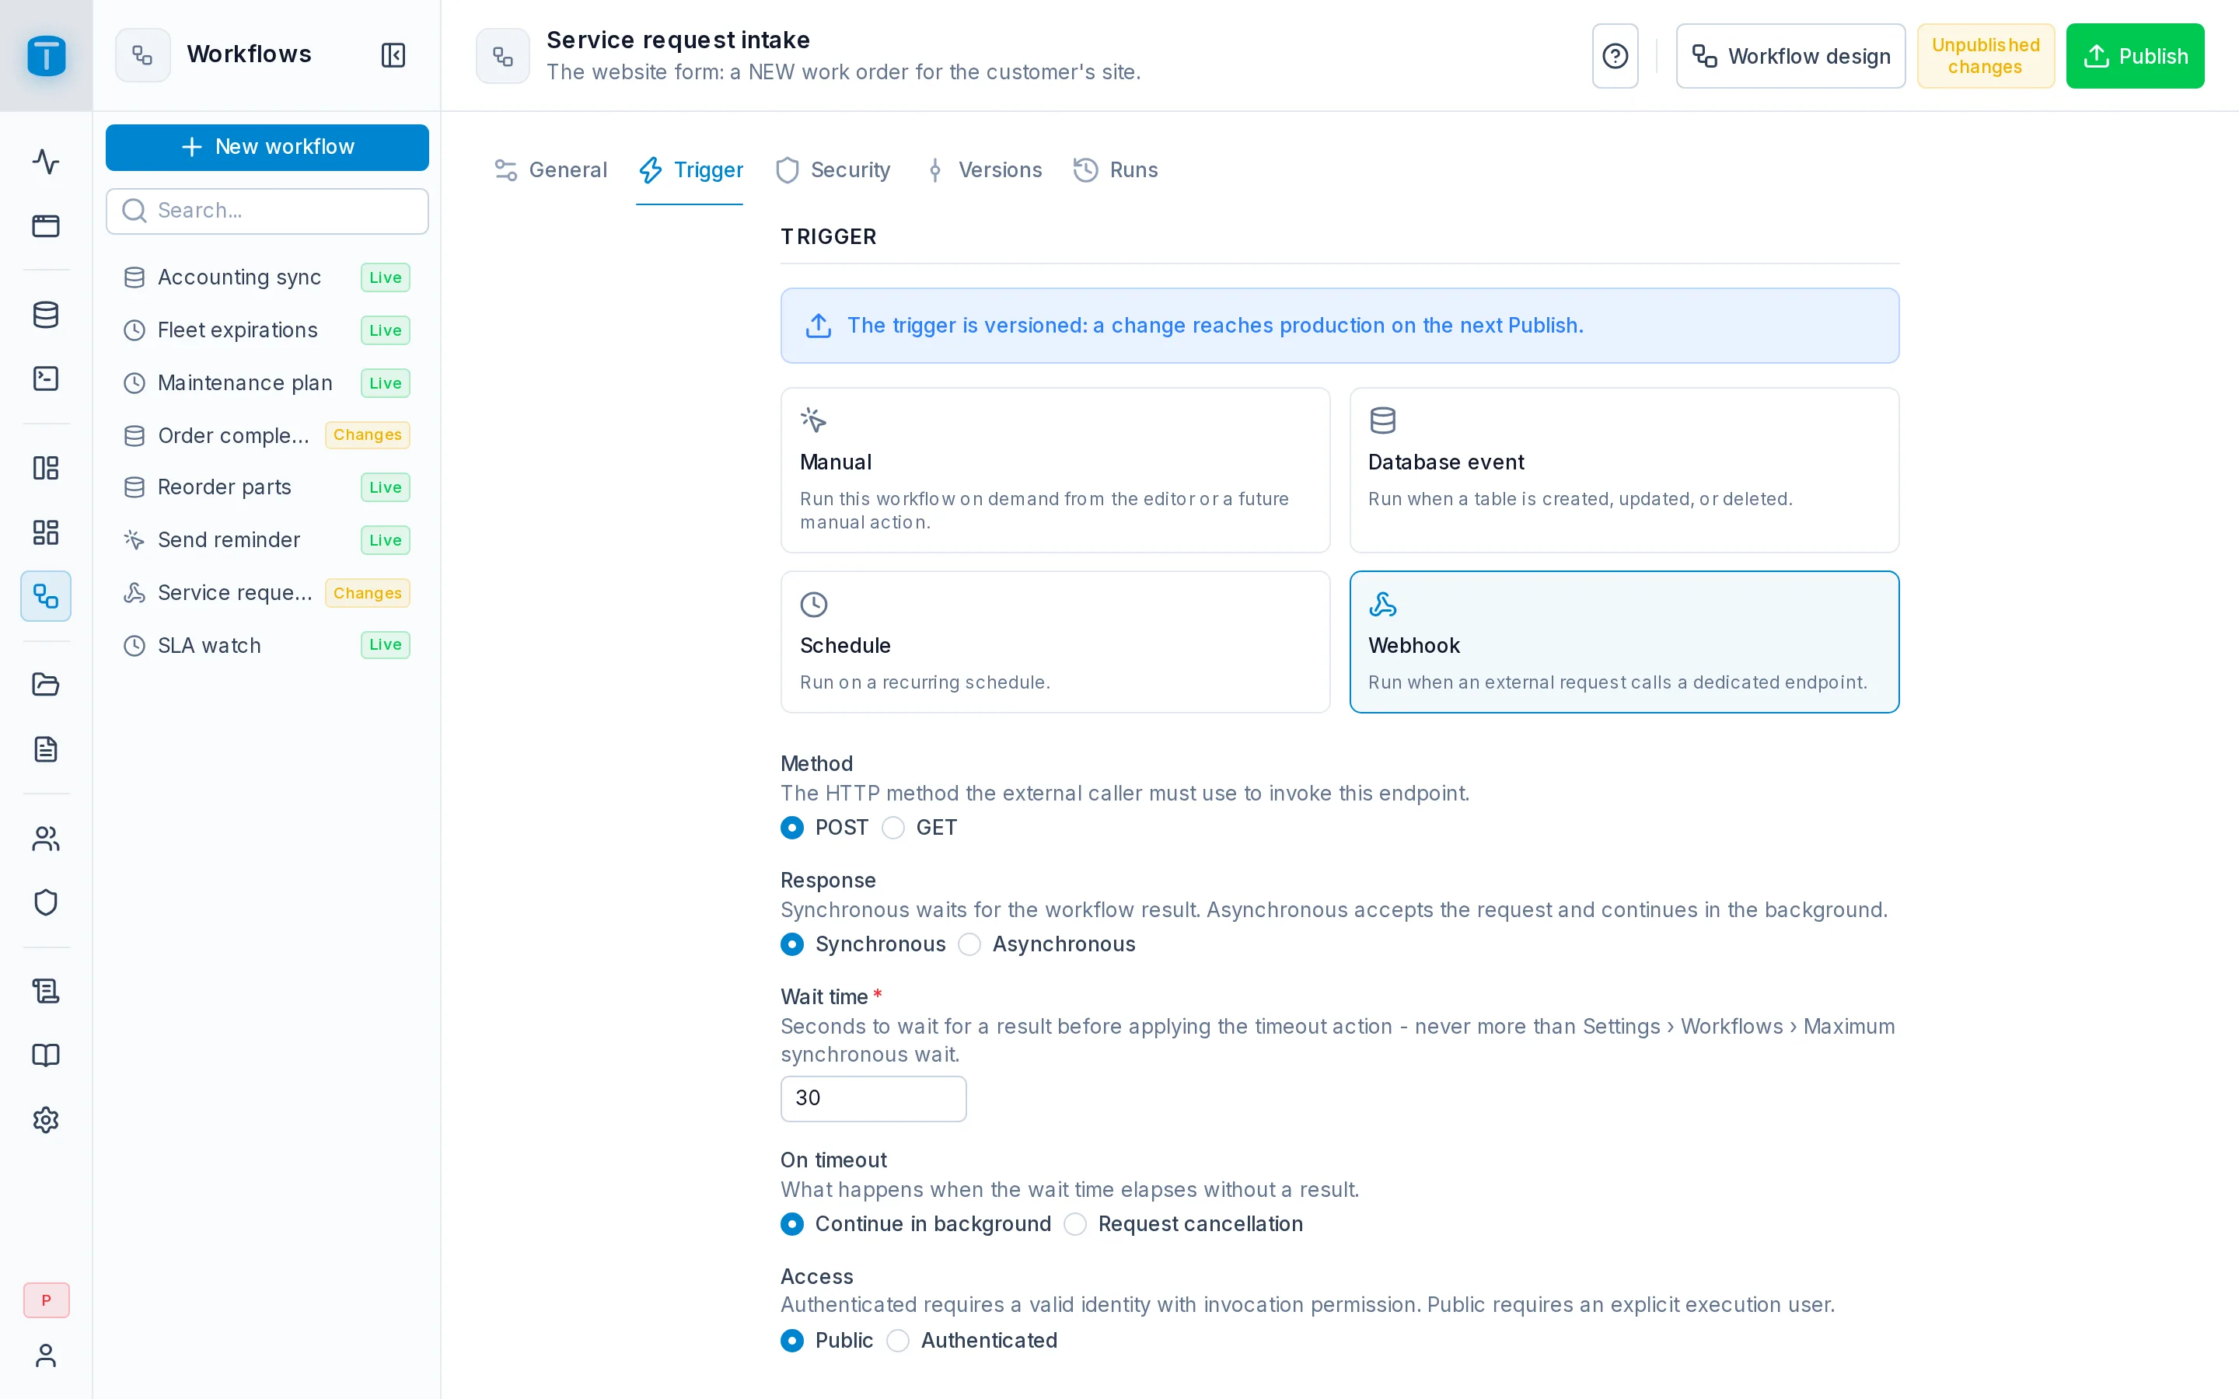This screenshot has height=1399, width=2239.
Task: Open the Service reque... workflow
Action: coord(267,593)
